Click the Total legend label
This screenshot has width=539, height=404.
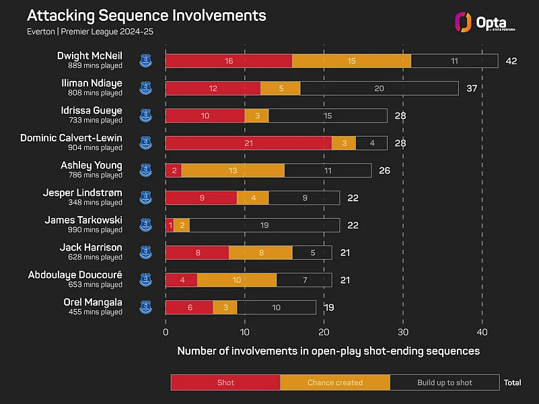pos(512,382)
